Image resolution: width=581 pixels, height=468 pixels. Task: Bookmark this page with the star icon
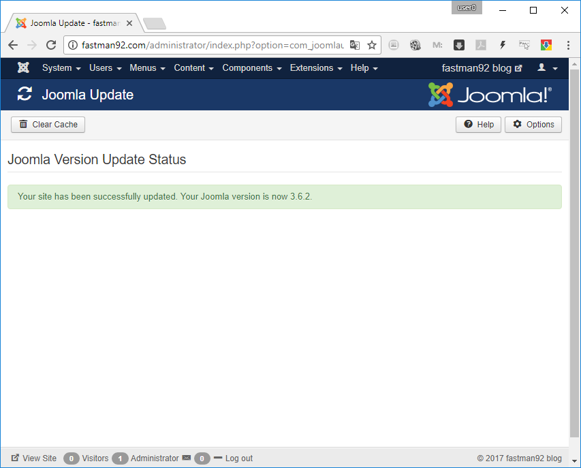tap(372, 45)
